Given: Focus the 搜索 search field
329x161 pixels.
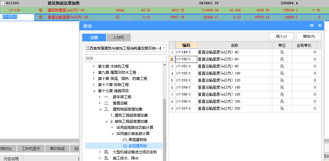Looking at the screenshot, I should [126, 58].
